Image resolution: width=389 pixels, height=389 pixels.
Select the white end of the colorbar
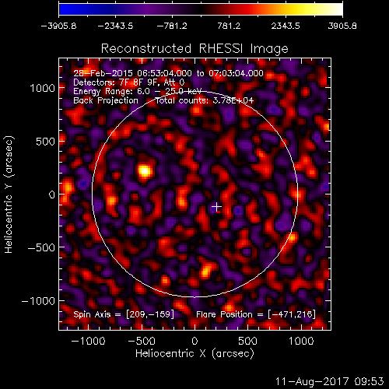[x=336, y=9]
